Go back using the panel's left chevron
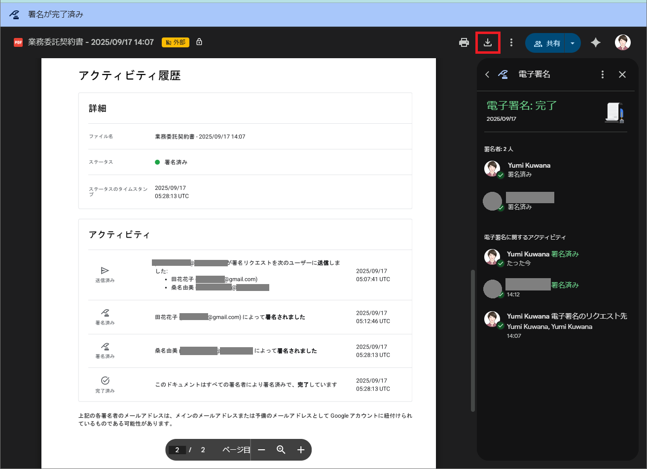The image size is (647, 469). coord(487,74)
